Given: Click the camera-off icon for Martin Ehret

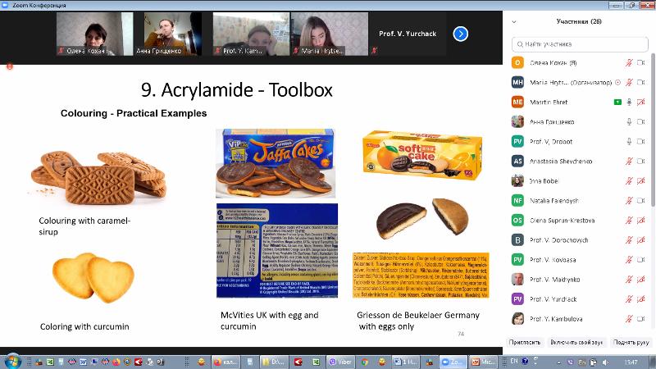Looking at the screenshot, I should (x=641, y=102).
